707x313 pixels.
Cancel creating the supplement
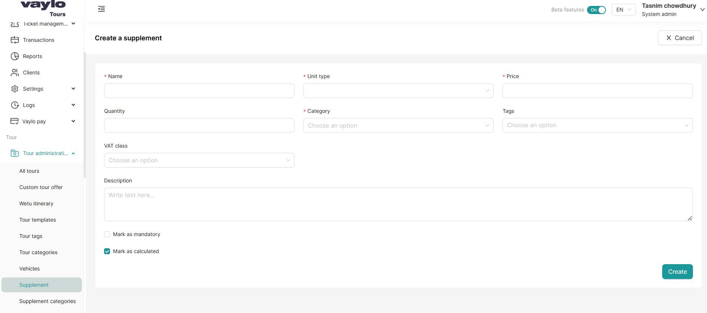click(680, 38)
